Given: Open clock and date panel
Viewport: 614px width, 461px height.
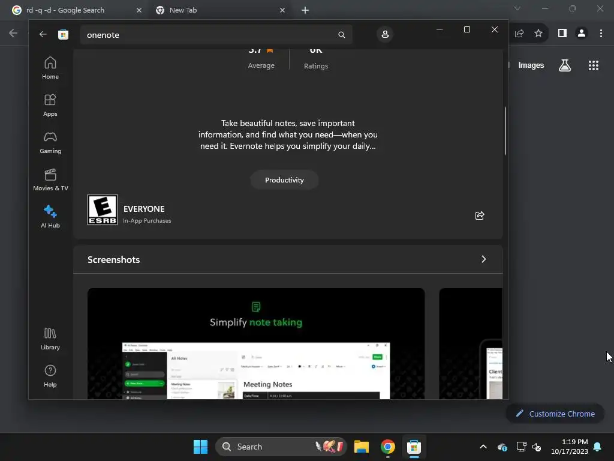Looking at the screenshot, I should point(570,447).
